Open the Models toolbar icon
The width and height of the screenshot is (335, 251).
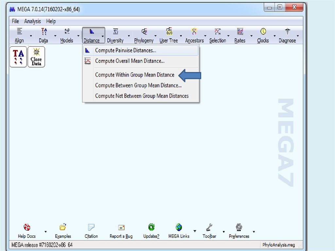67,31
